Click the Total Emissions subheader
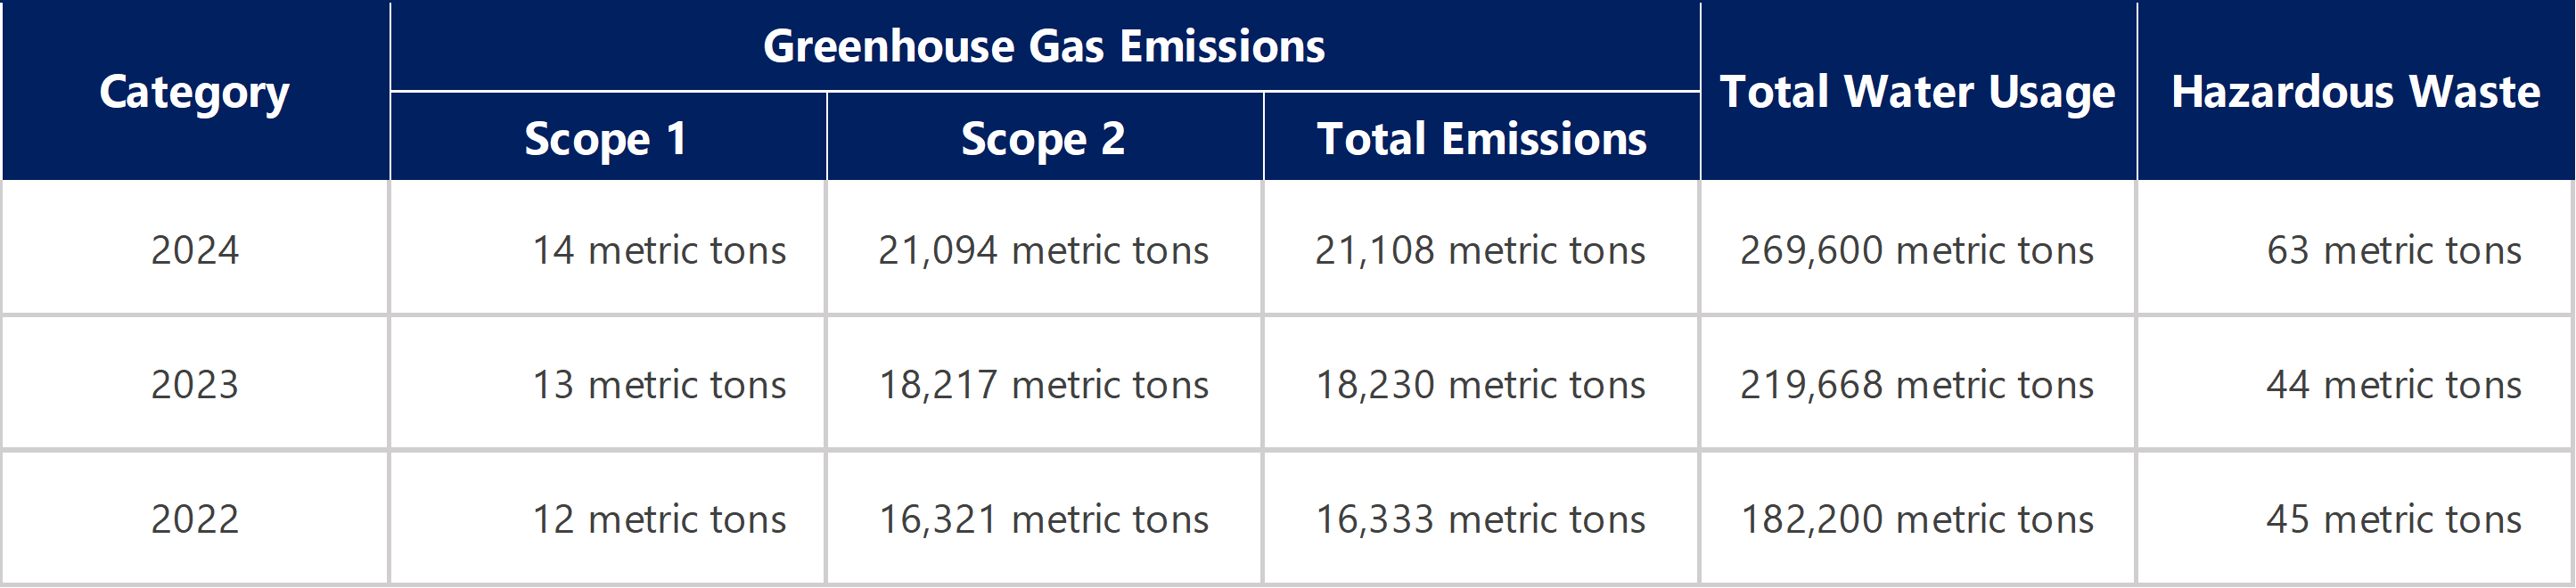 (x=1481, y=138)
